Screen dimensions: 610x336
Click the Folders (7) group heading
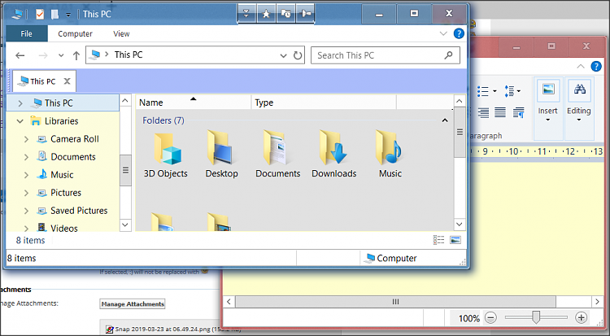(x=163, y=120)
